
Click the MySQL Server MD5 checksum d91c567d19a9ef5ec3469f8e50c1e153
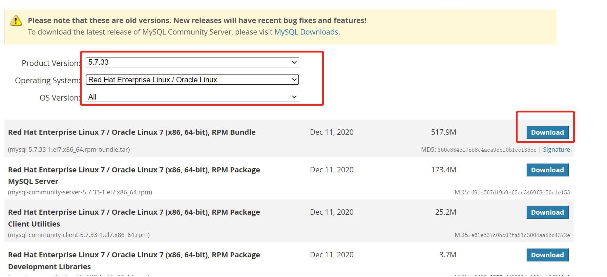tap(521, 192)
